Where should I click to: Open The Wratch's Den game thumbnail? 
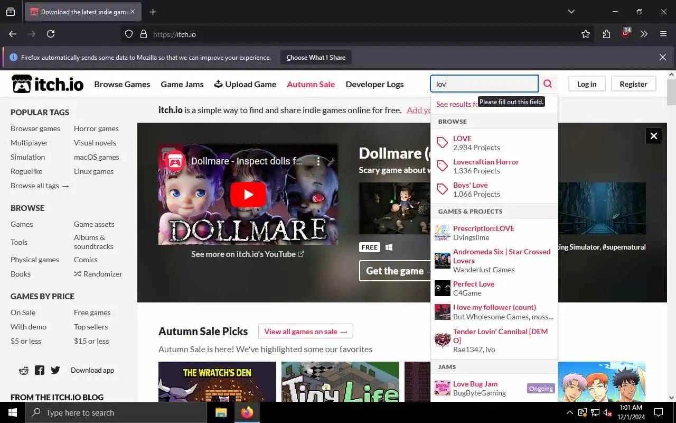(x=217, y=382)
